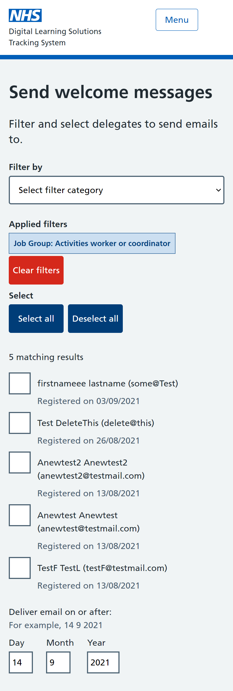
Task: Click the Job Group applied filter tag
Action: tap(92, 243)
